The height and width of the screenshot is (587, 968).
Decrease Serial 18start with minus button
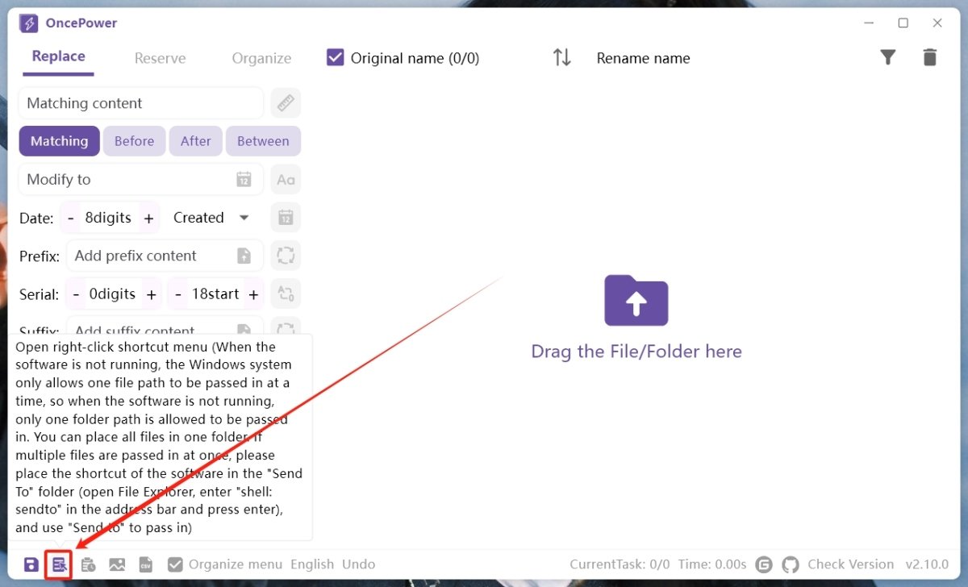(178, 294)
